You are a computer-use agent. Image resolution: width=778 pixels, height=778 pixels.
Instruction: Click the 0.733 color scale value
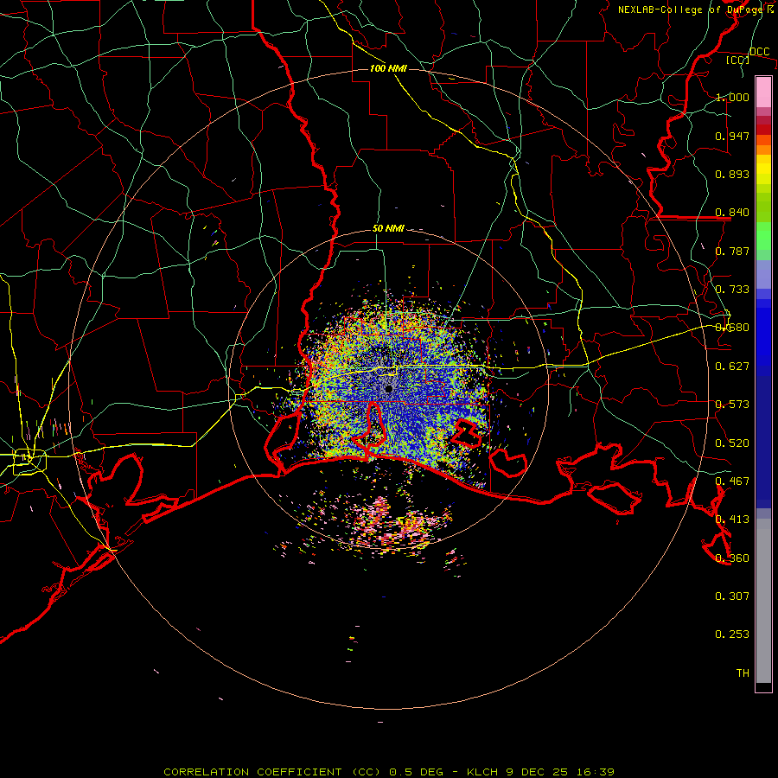(732, 290)
